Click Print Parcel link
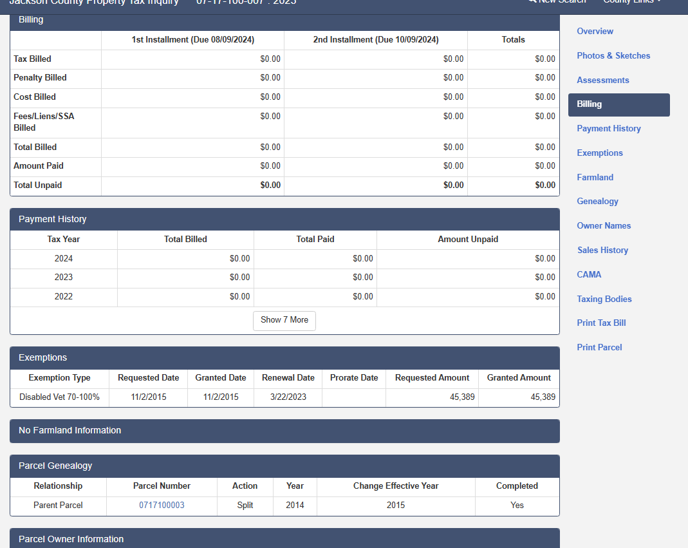Image resolution: width=688 pixels, height=548 pixels. 599,348
